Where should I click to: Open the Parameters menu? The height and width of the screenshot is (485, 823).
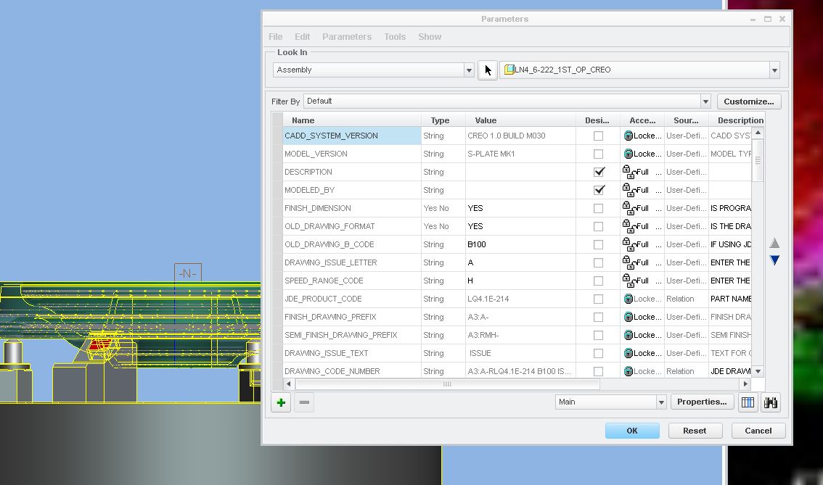tap(347, 37)
